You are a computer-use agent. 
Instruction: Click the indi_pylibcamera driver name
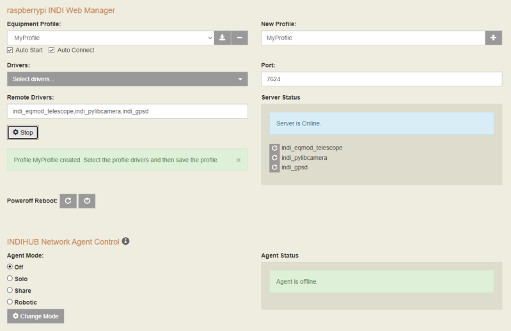tap(304, 158)
